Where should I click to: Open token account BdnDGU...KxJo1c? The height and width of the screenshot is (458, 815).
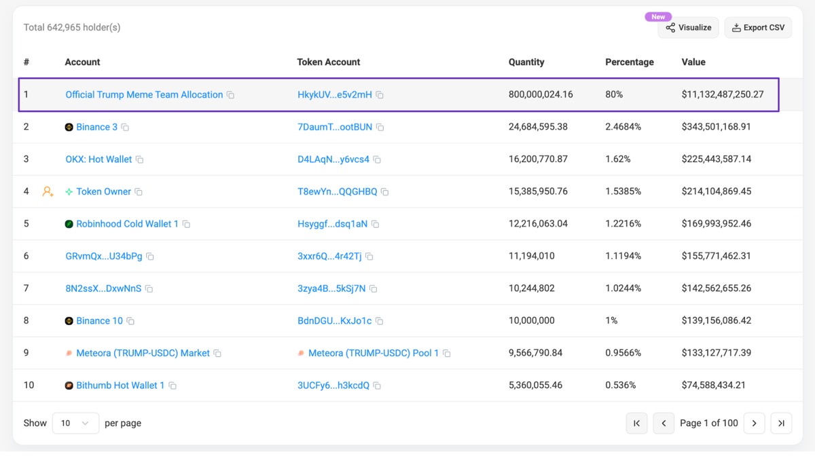pyautogui.click(x=335, y=321)
